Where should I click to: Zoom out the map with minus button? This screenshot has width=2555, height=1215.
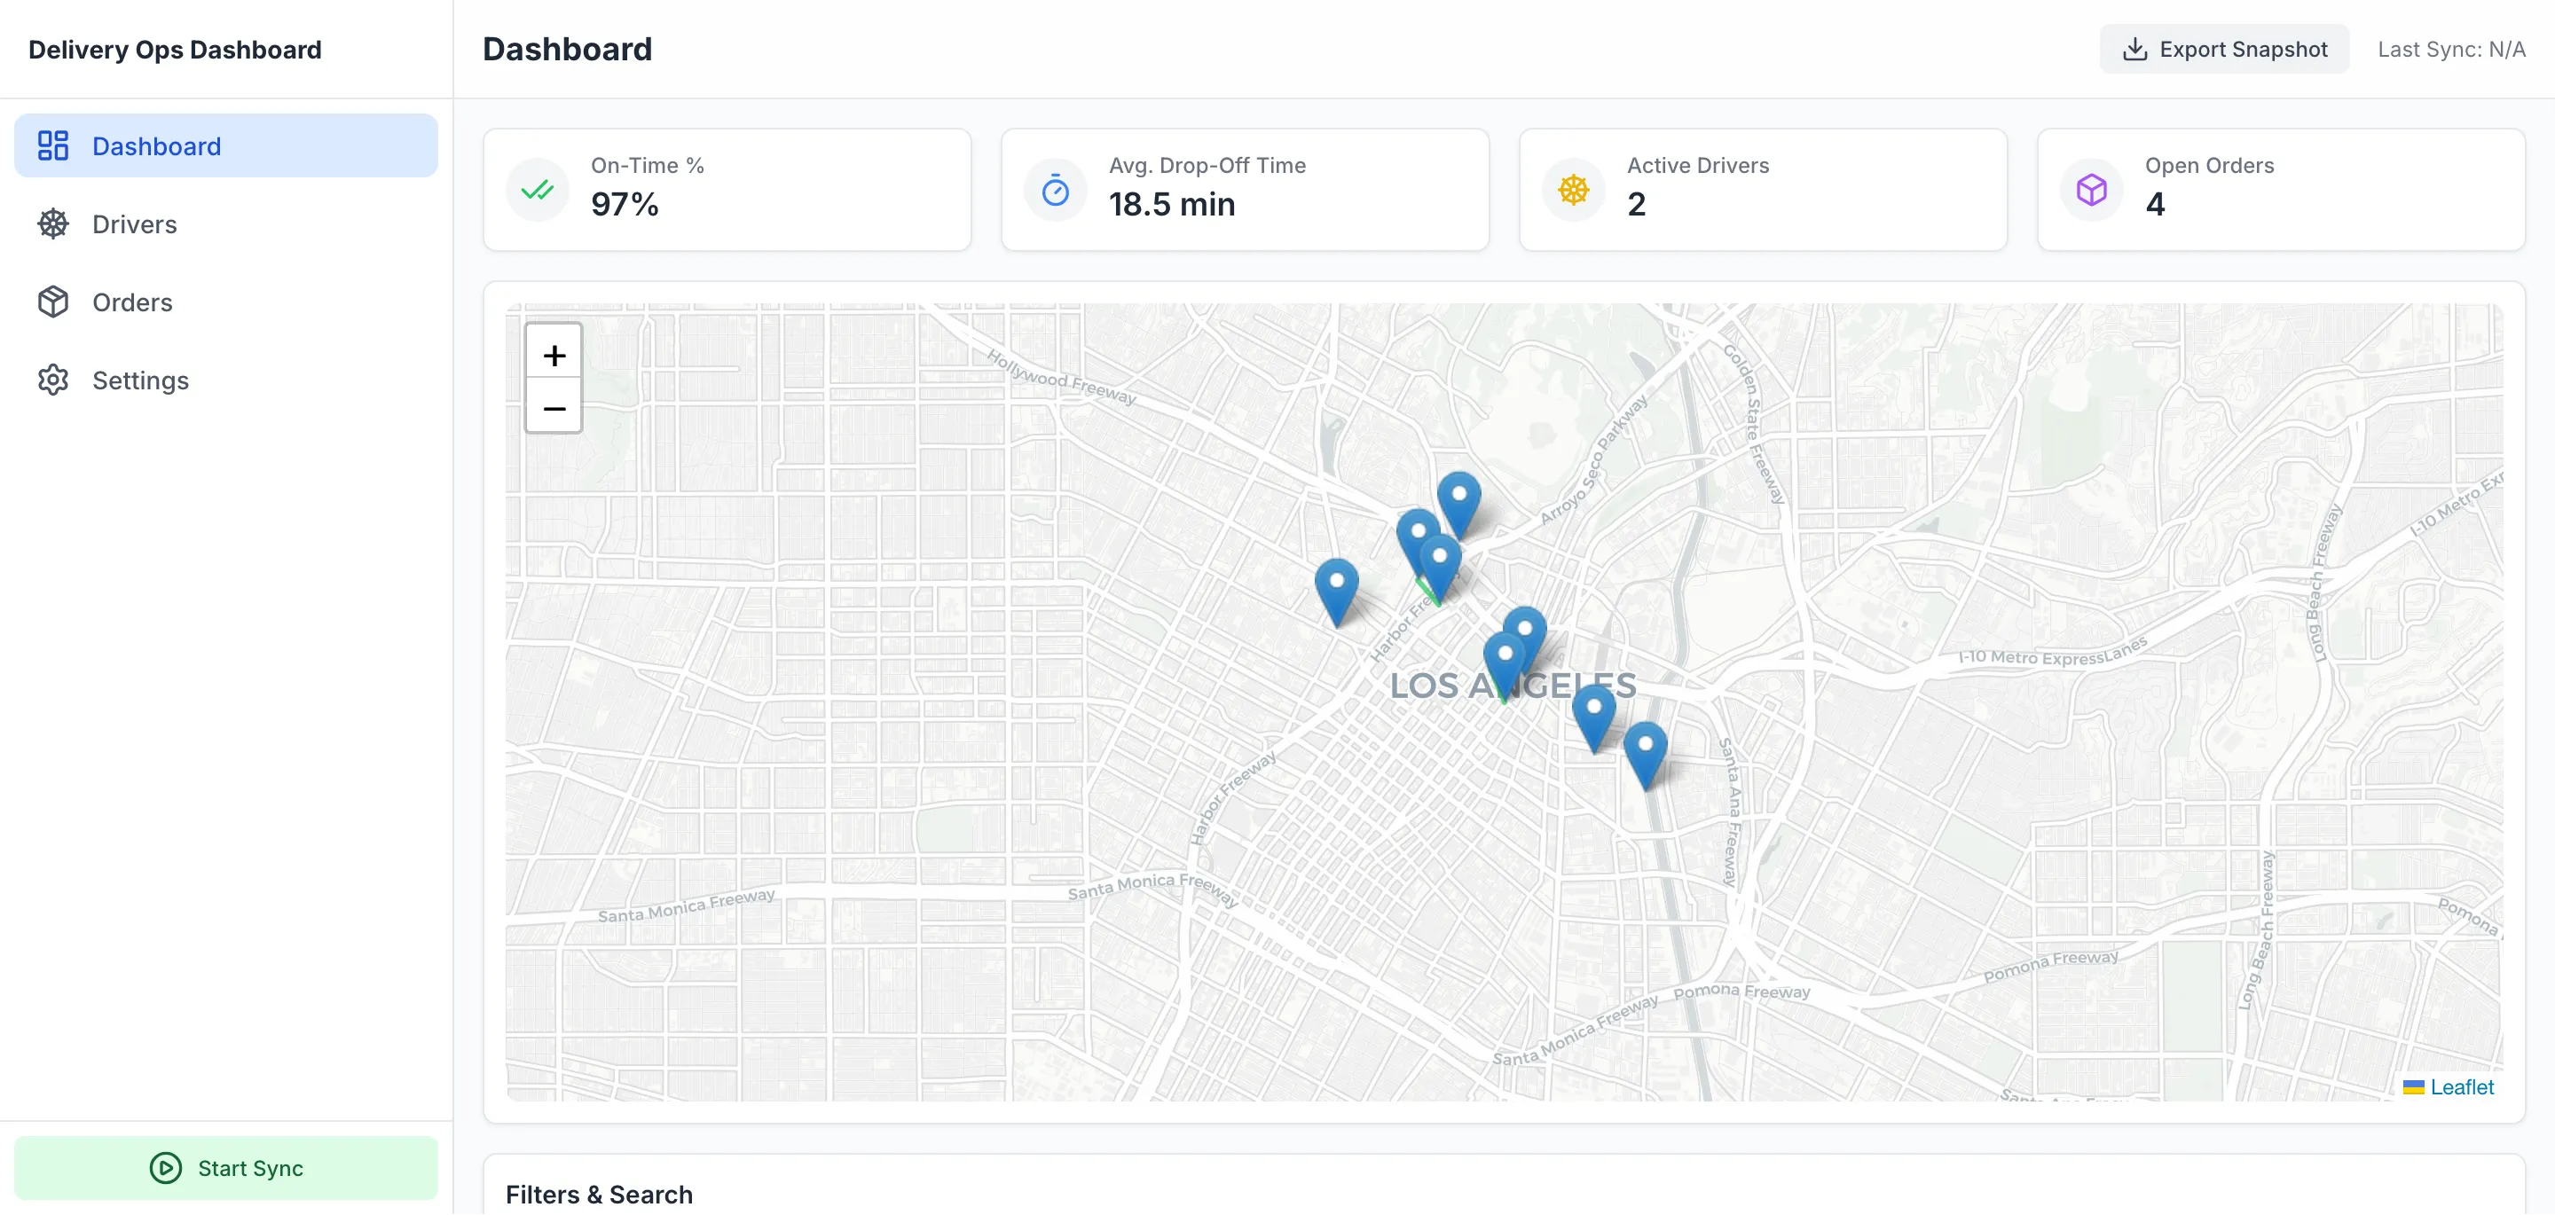pyautogui.click(x=554, y=407)
